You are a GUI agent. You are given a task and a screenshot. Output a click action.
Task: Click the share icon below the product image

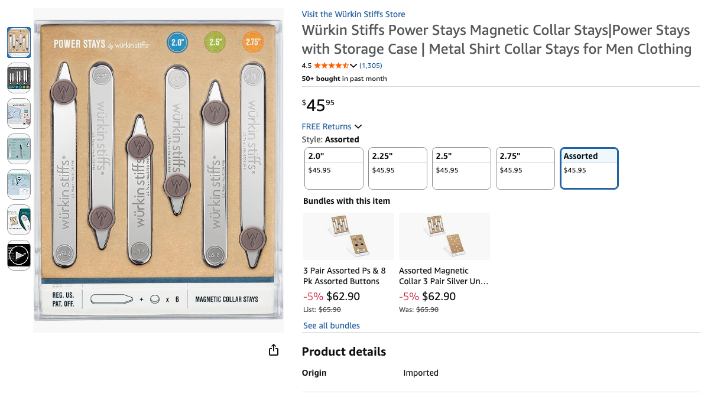[x=273, y=350]
